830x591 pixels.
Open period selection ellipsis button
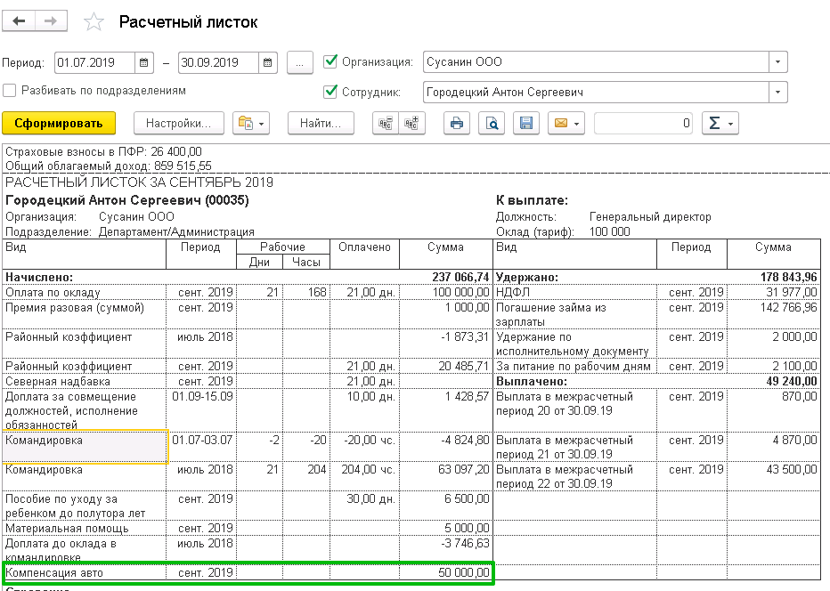[x=299, y=62]
